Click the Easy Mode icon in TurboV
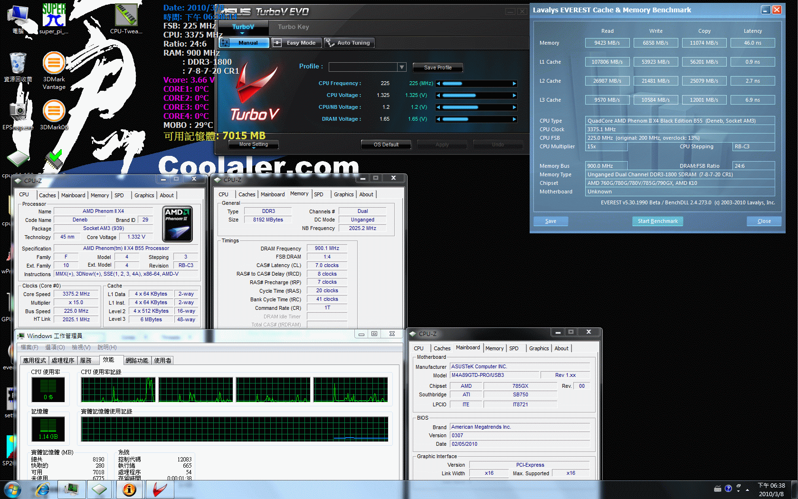 point(277,43)
